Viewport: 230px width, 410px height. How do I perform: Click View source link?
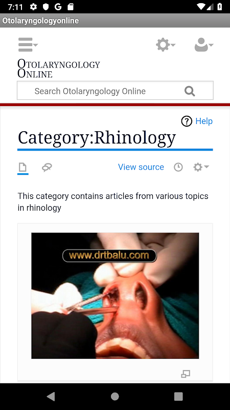click(x=141, y=167)
